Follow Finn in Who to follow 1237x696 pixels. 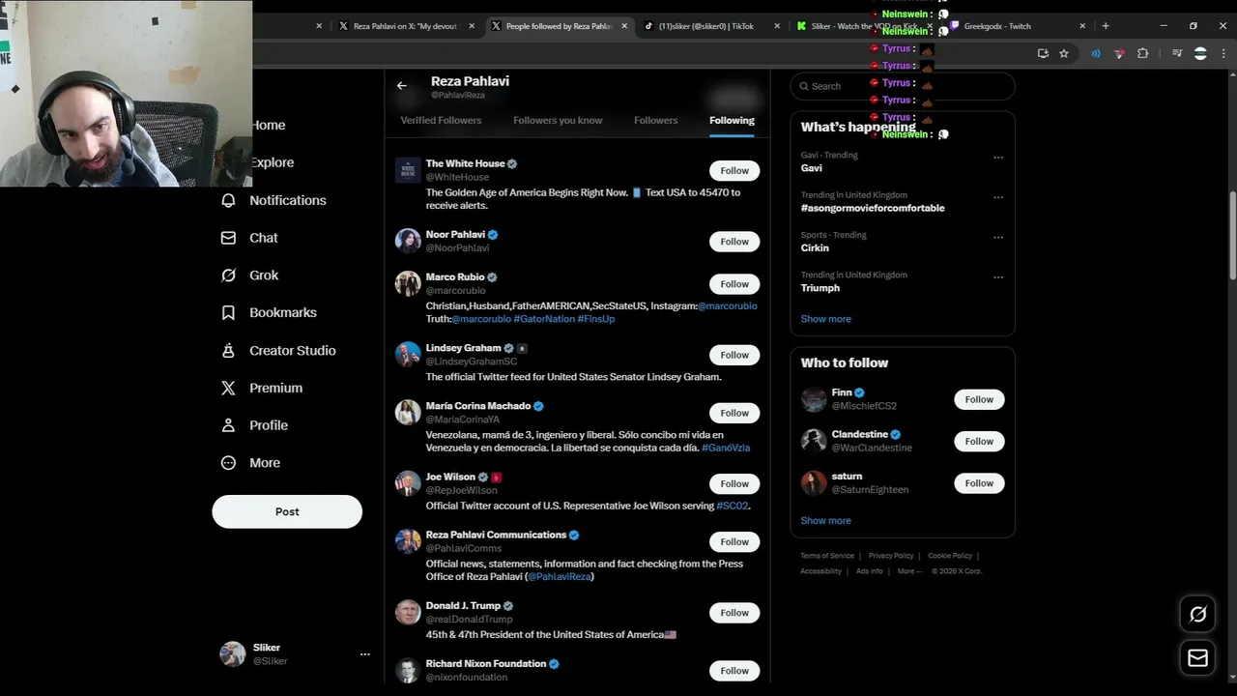(979, 399)
